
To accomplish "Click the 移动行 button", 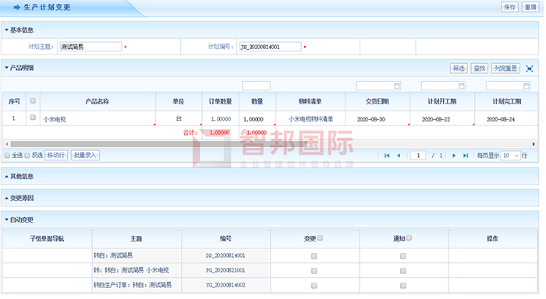I will pos(56,155).
